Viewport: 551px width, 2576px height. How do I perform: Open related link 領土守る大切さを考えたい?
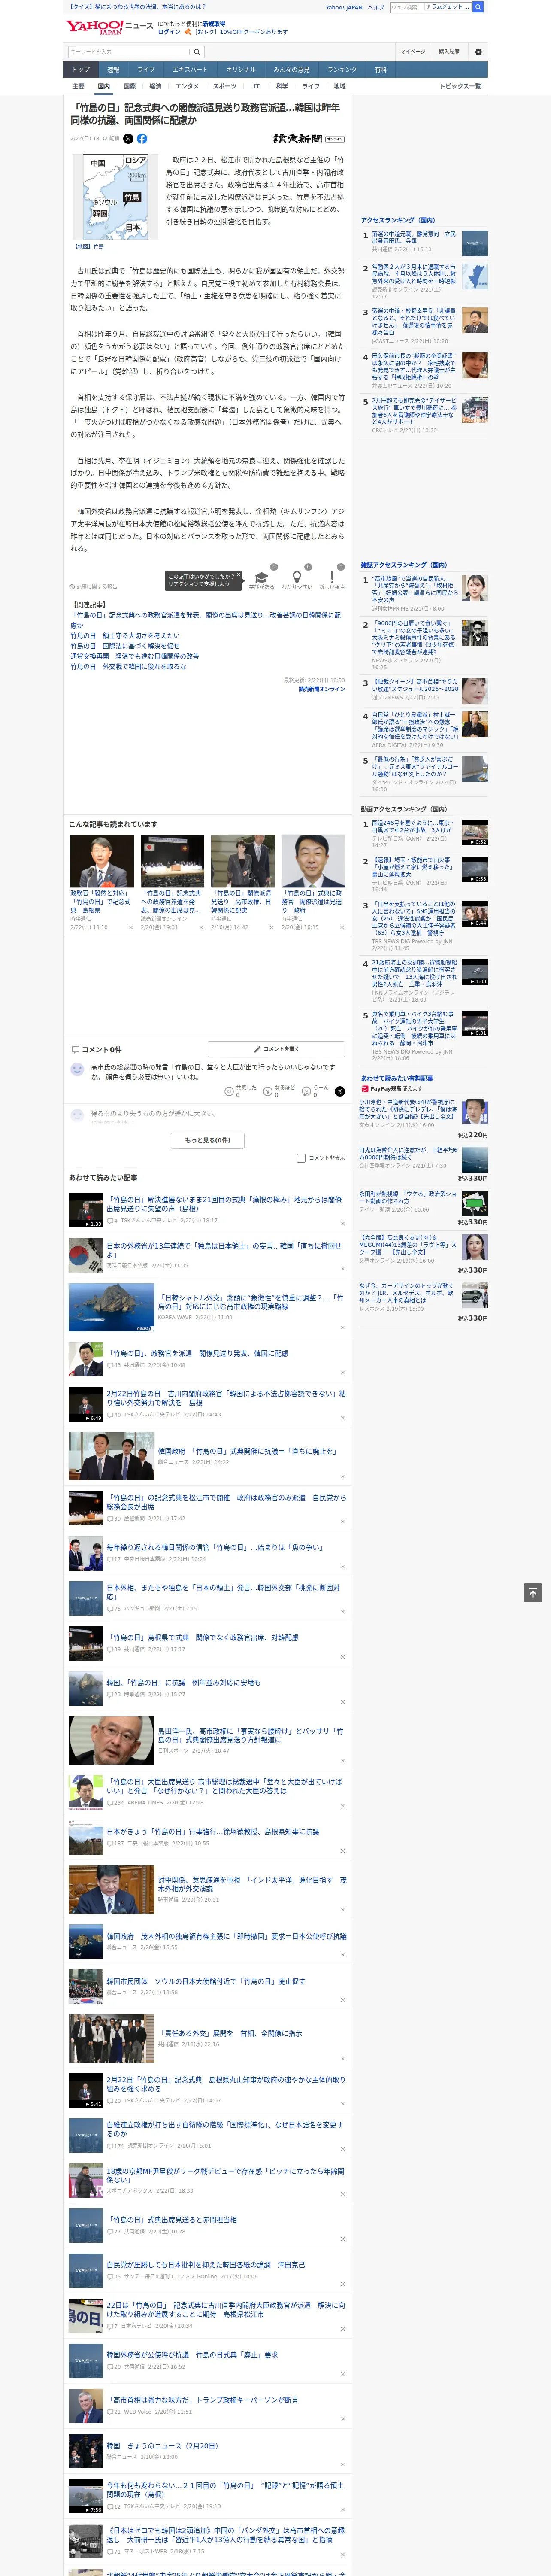click(125, 636)
